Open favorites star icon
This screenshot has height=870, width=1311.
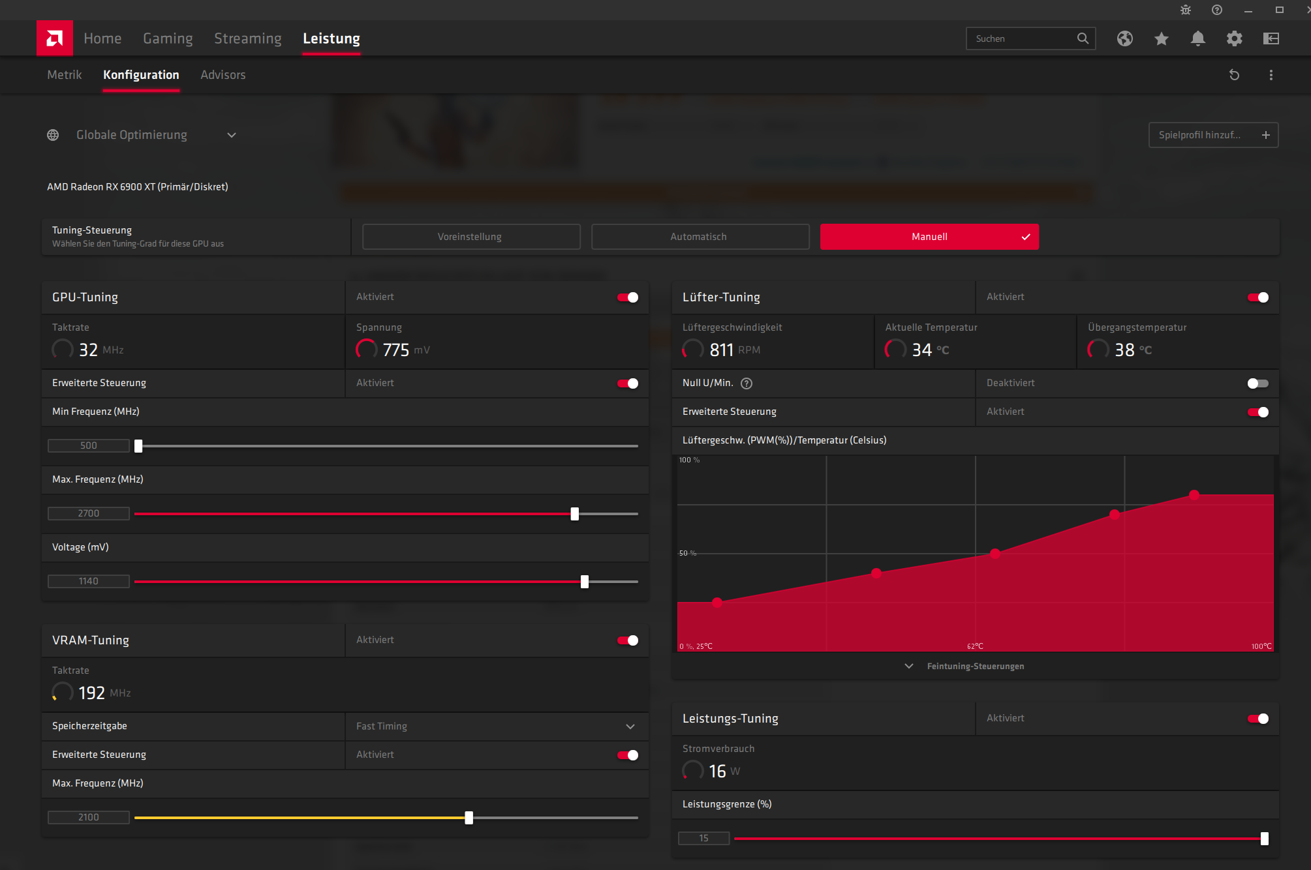pyautogui.click(x=1161, y=38)
